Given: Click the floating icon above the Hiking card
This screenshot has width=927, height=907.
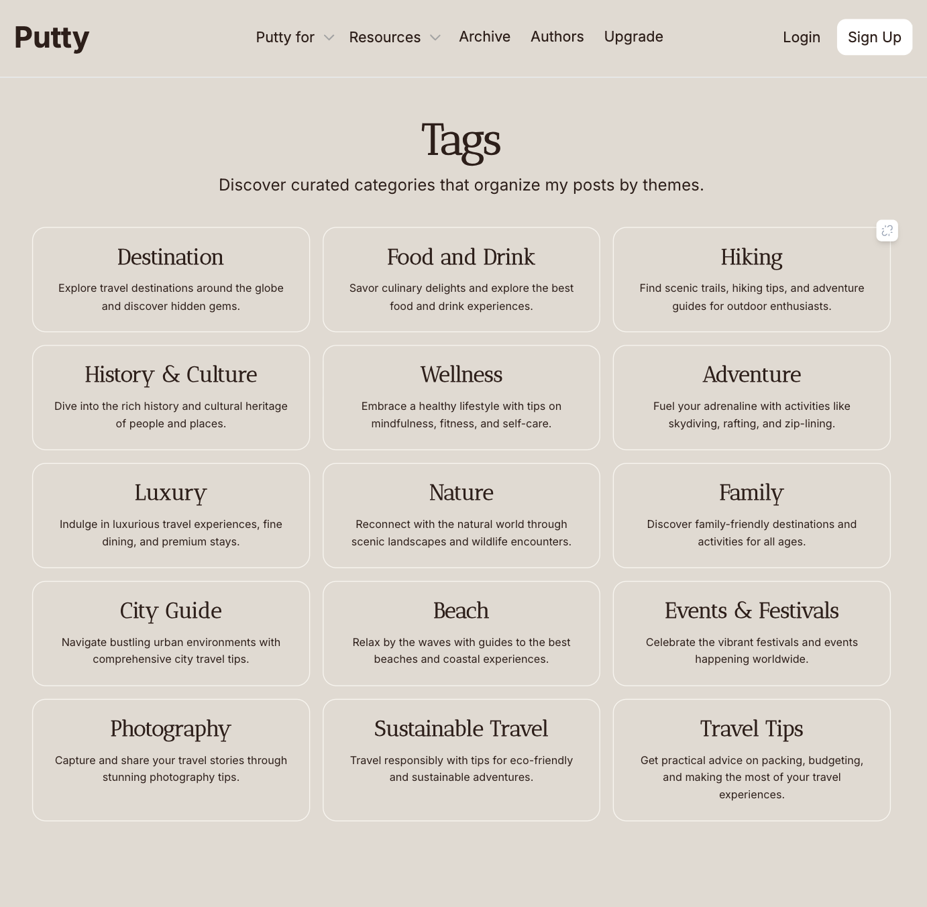Looking at the screenshot, I should (x=887, y=231).
